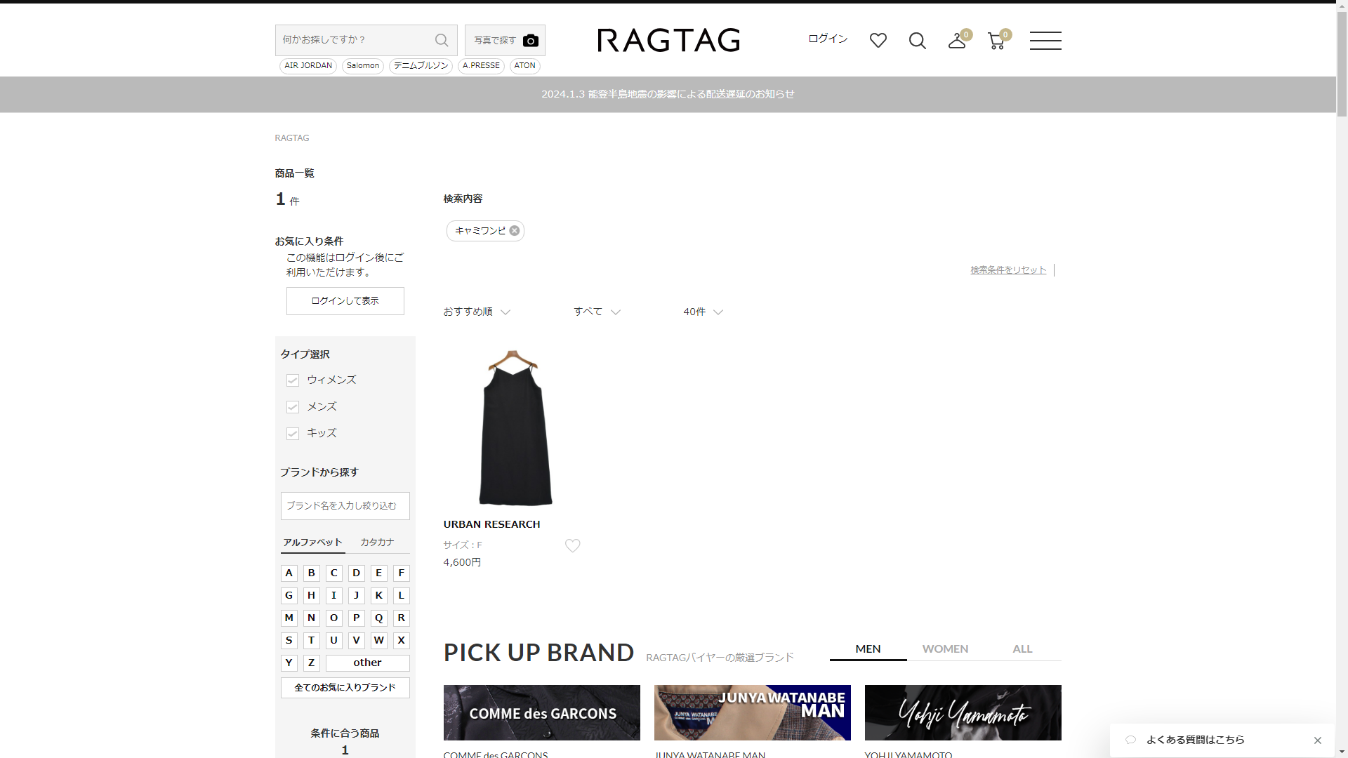Expand the おすすめ順 sort dropdown
Viewport: 1348px width, 758px height.
(477, 312)
